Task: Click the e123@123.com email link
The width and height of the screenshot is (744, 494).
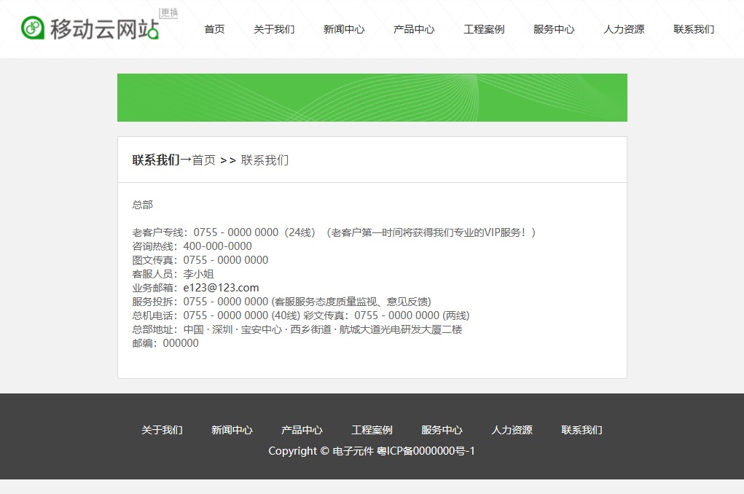Action: tap(221, 288)
